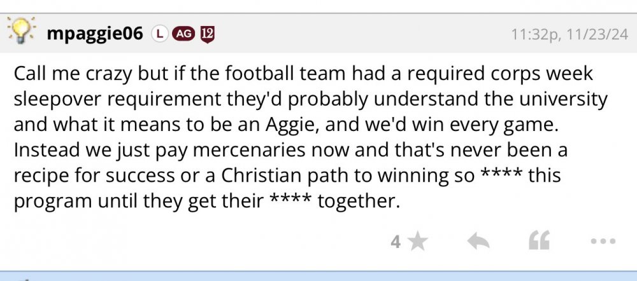
Task: Open mpaggie06's user profile
Action: point(94,34)
